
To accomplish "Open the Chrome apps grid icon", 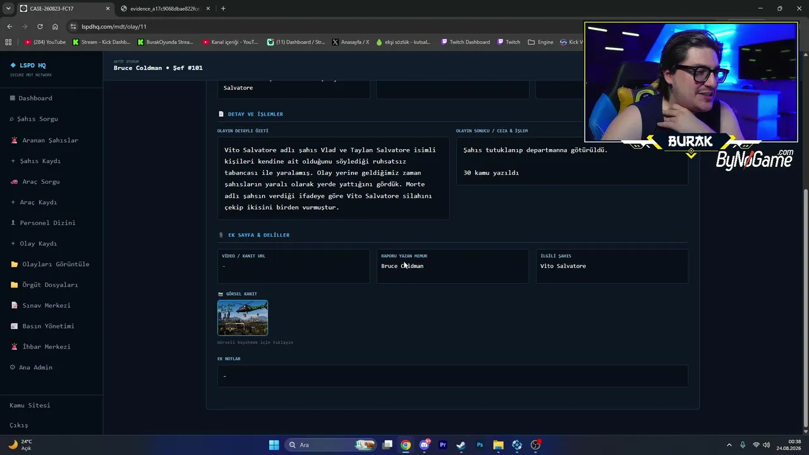I will point(8,42).
